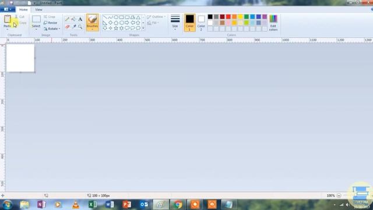This screenshot has width=373, height=210.
Task: Select the Magnifier tool
Action: pos(80,26)
